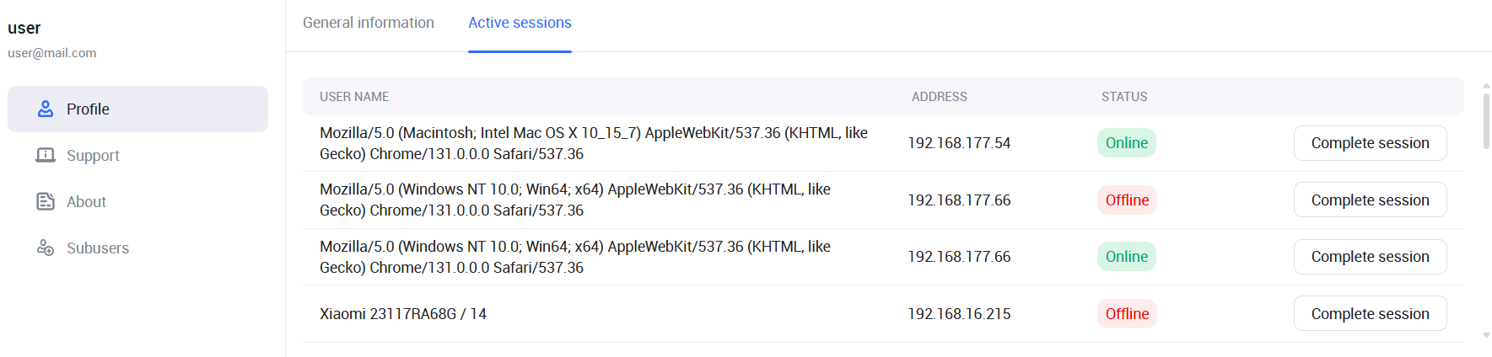Click the scrollbar down arrow
The width and height of the screenshot is (1492, 357).
tap(1486, 335)
